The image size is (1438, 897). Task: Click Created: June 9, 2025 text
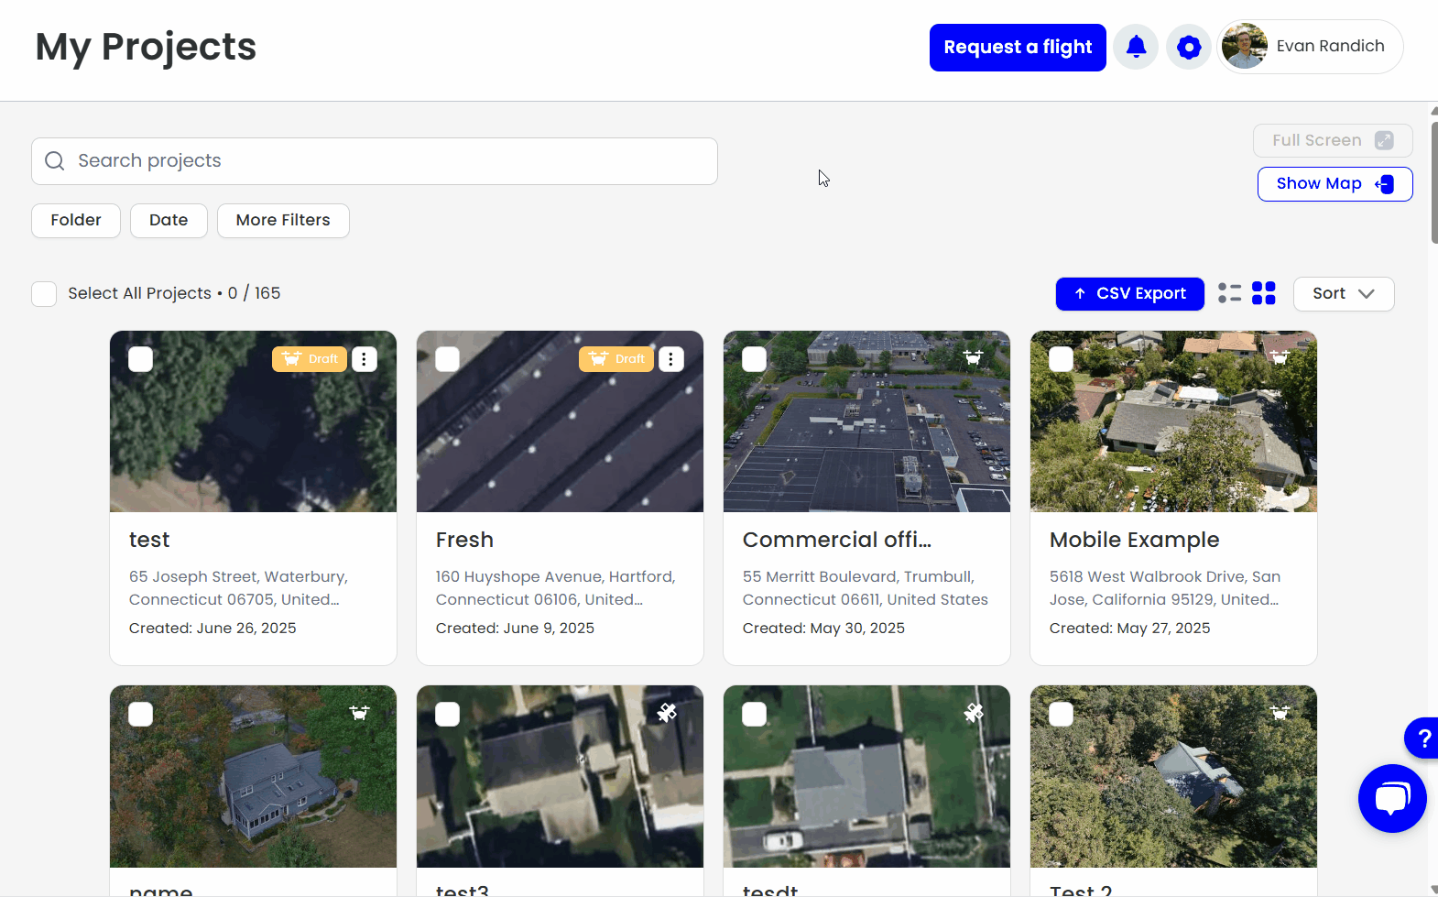click(x=515, y=629)
